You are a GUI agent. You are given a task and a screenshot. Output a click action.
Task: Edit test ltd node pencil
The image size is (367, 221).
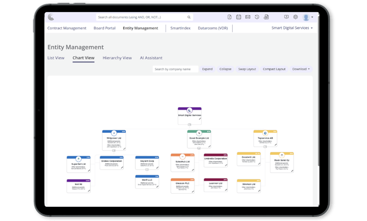[x=89, y=191]
